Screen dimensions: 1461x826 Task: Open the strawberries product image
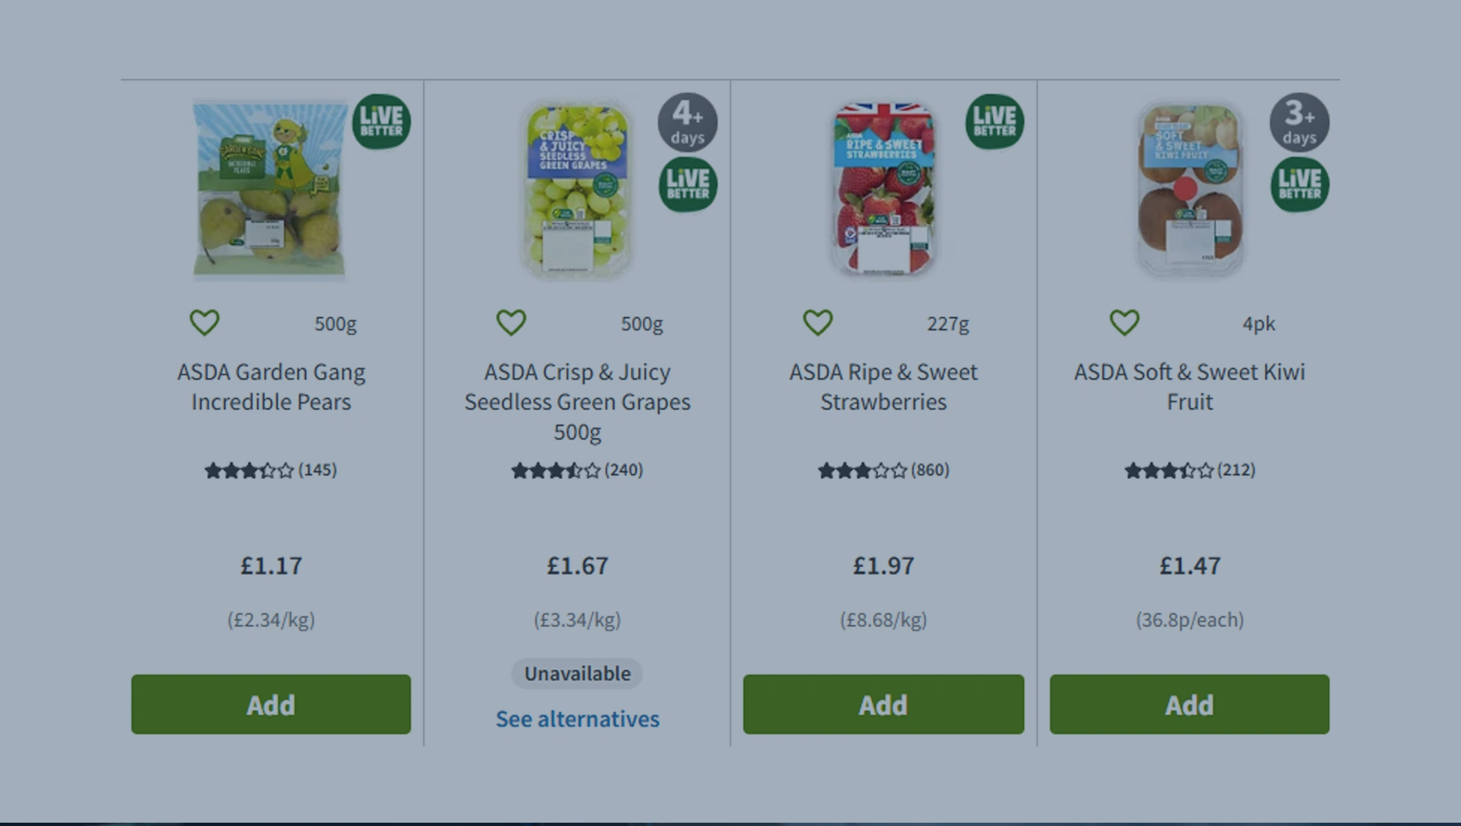[883, 189]
